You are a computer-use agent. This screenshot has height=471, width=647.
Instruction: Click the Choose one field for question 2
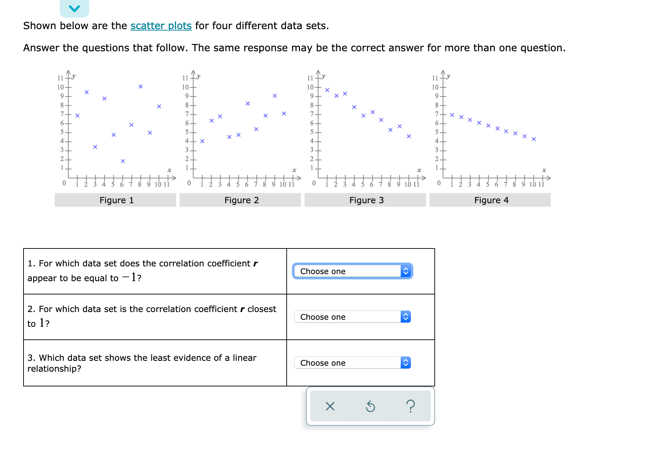(352, 317)
